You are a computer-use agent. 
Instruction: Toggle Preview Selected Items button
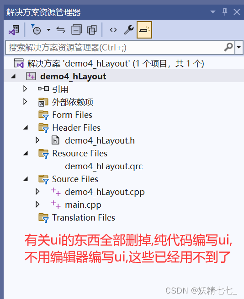click(144, 30)
